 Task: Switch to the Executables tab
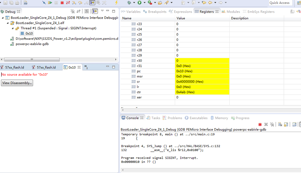[196, 118]
